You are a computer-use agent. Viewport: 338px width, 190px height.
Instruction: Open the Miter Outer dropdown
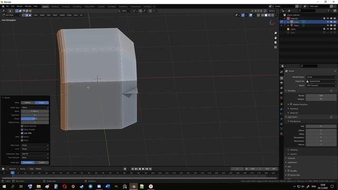coord(35,145)
